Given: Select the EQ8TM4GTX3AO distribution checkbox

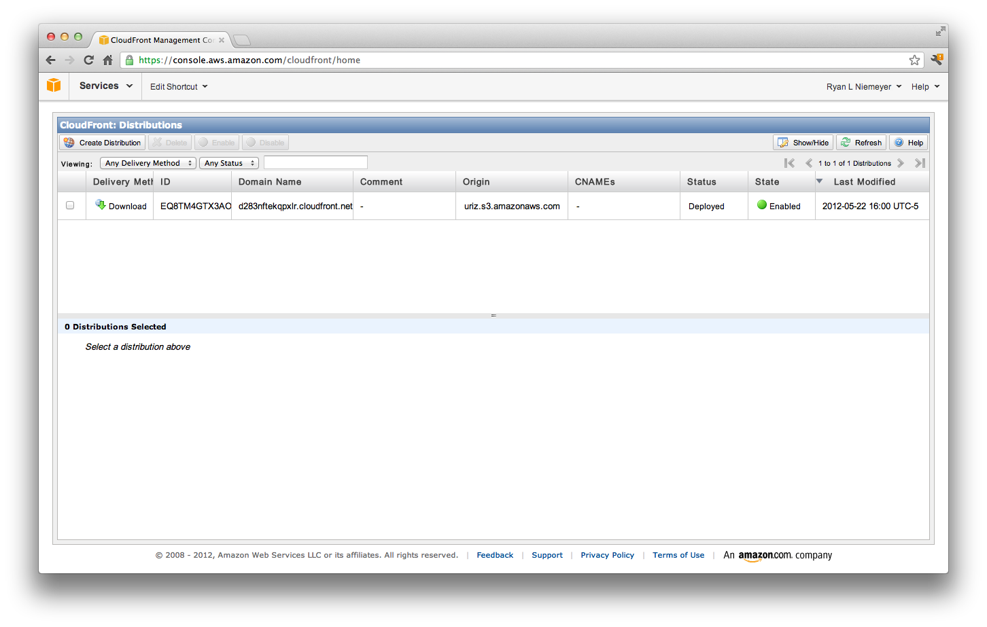Looking at the screenshot, I should tap(71, 206).
